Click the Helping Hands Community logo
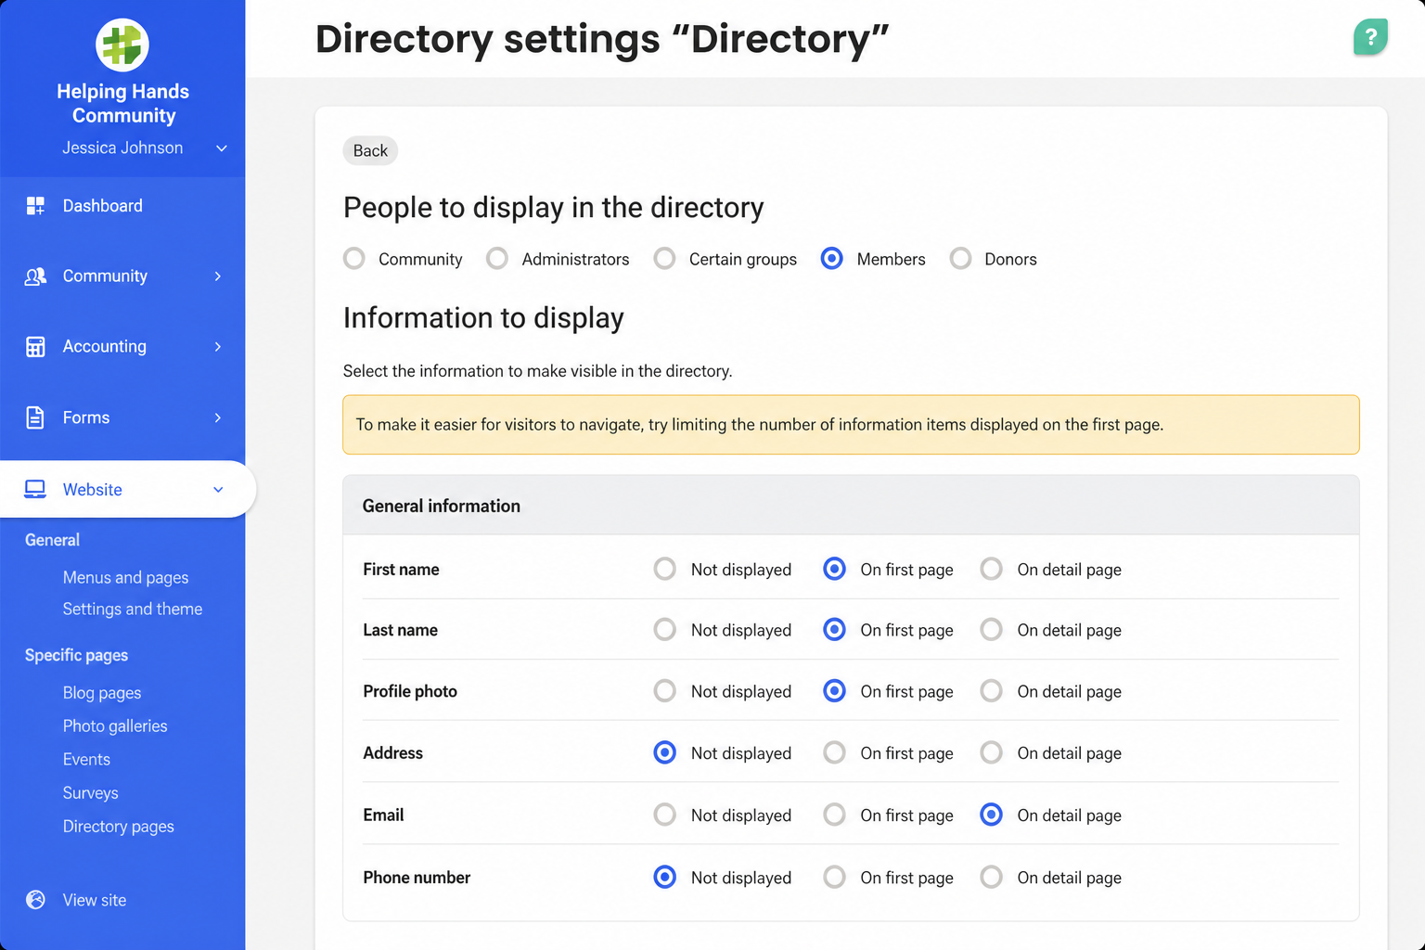1425x950 pixels. coord(122,45)
